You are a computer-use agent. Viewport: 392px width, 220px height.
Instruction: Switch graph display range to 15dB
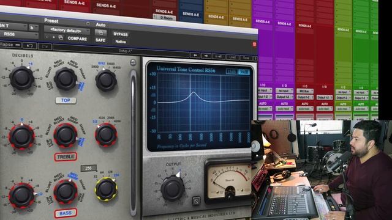pos(232,71)
